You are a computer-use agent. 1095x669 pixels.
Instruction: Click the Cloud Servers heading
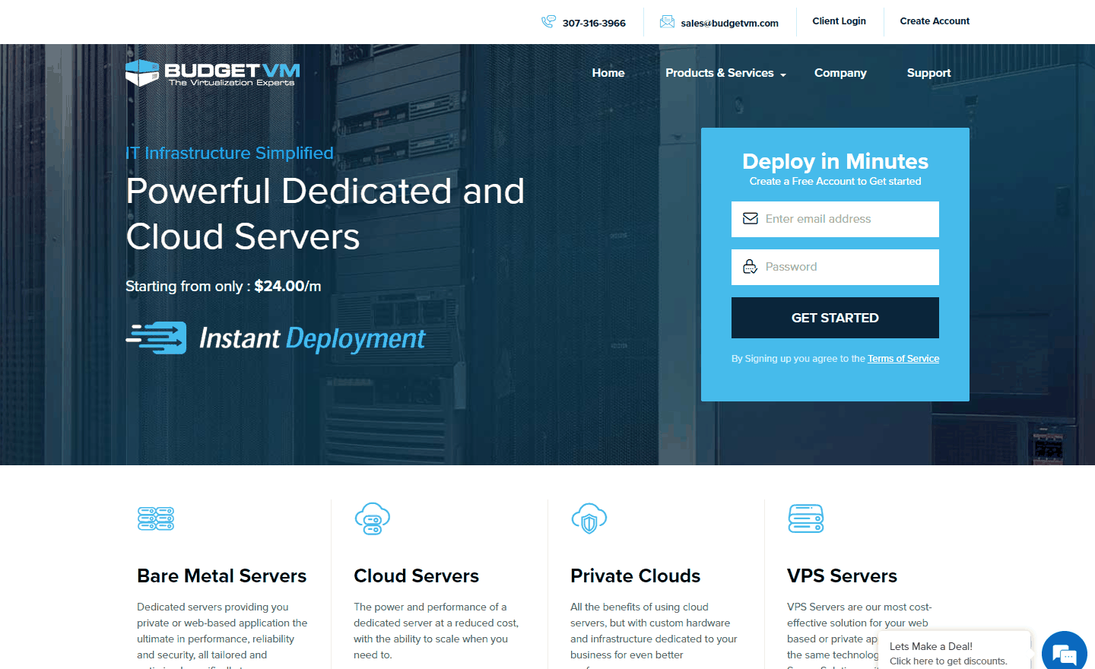coord(417,576)
